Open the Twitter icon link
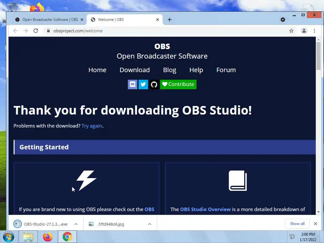The height and width of the screenshot is (243, 324). [x=143, y=84]
